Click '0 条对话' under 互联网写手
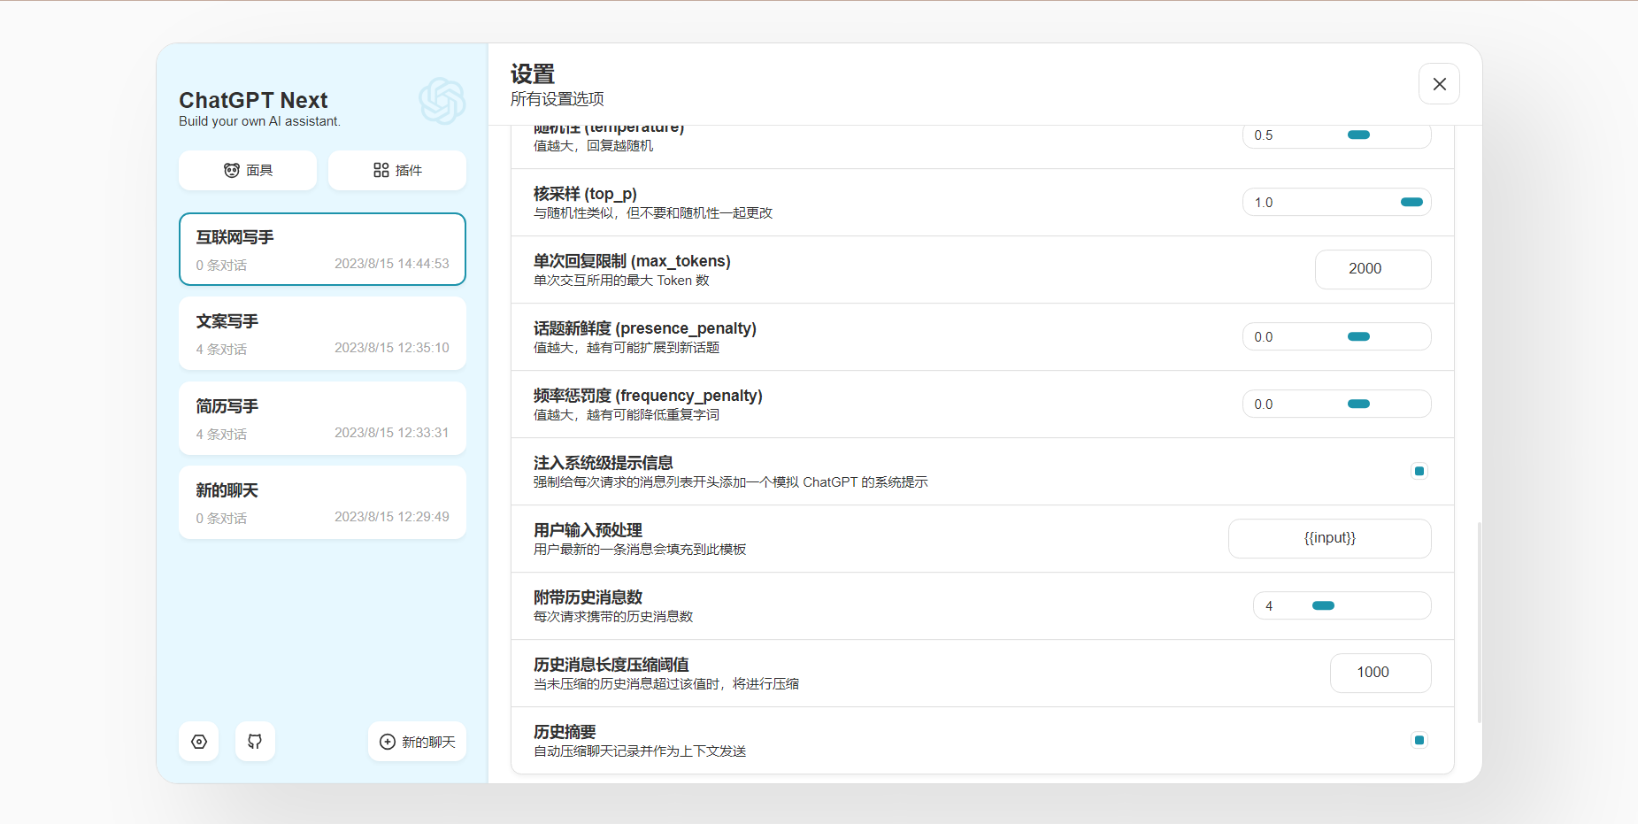Screen dimensions: 1638x824 point(221,266)
